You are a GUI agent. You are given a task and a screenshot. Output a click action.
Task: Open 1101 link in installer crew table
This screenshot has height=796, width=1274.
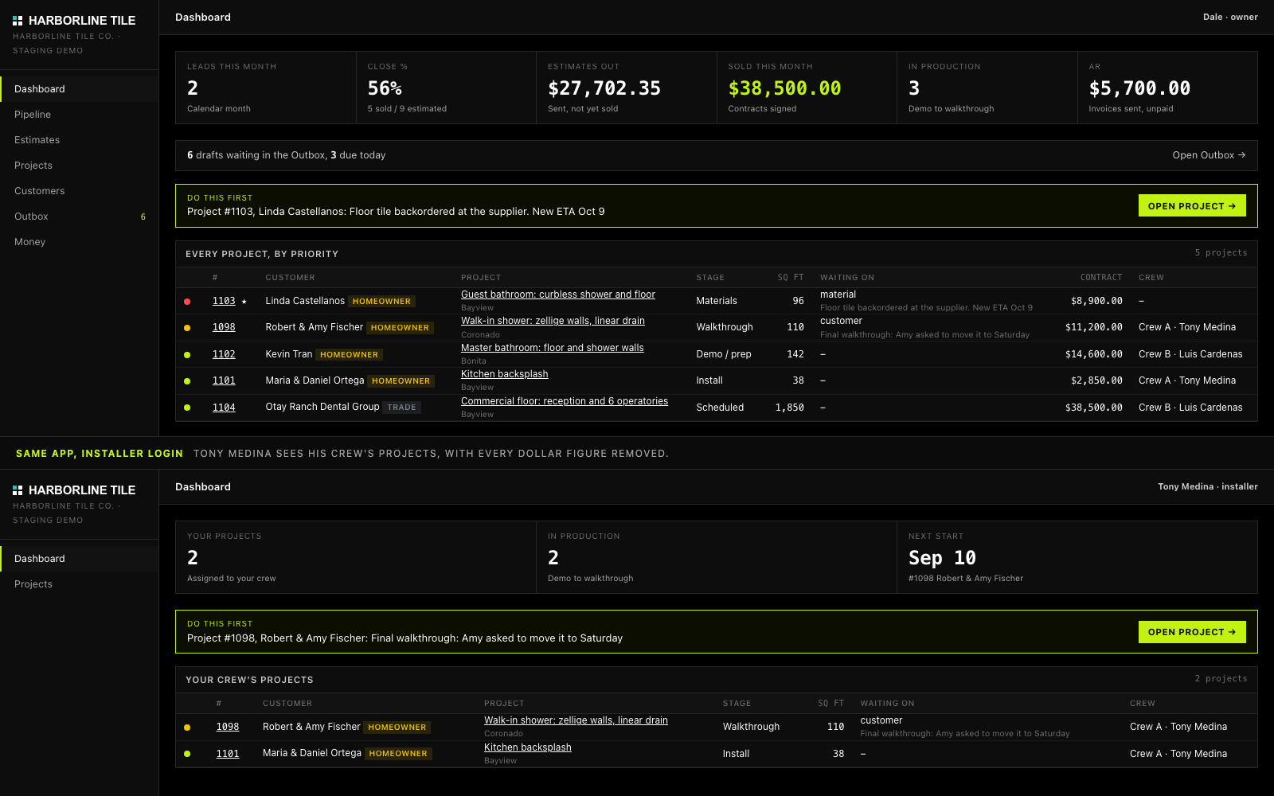point(228,754)
